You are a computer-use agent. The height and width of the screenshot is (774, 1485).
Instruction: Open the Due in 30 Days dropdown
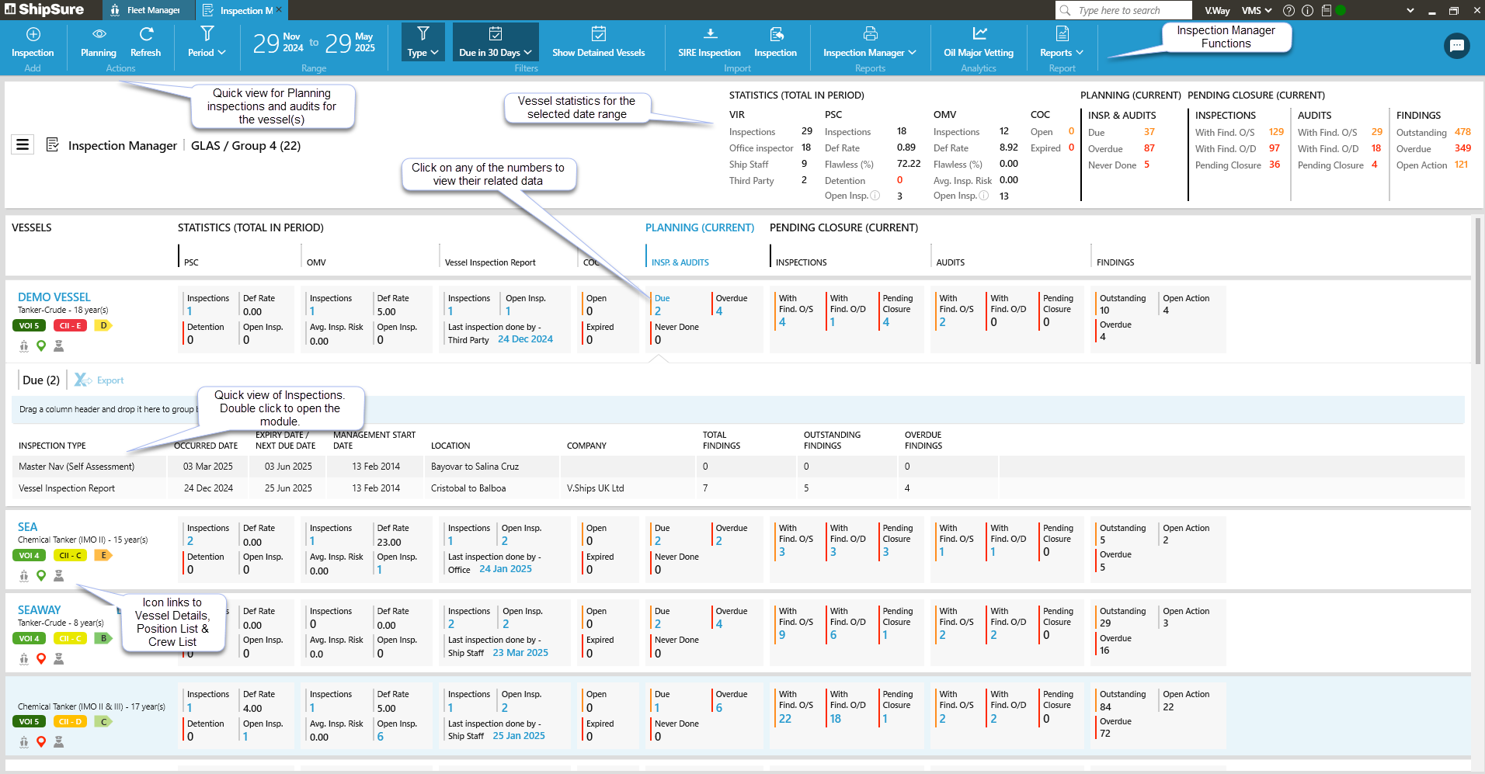point(496,43)
